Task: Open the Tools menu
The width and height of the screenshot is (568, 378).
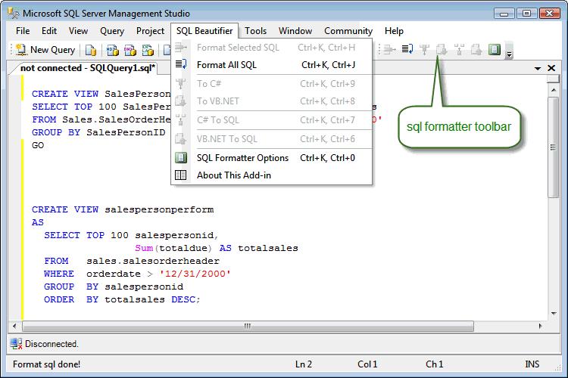Action: pyautogui.click(x=255, y=31)
